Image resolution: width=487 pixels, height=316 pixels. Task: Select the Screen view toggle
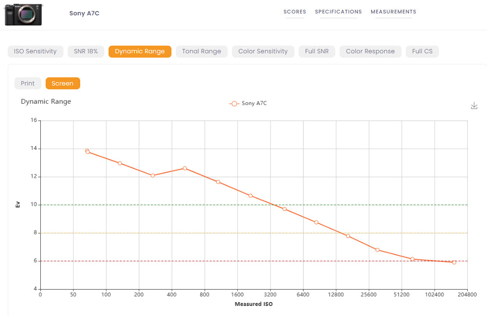click(x=63, y=83)
